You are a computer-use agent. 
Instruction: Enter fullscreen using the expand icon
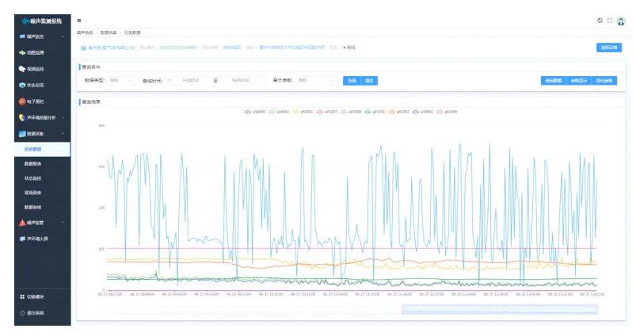[610, 21]
